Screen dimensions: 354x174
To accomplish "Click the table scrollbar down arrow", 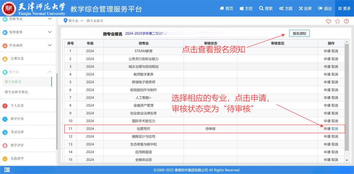I will tap(347, 160).
